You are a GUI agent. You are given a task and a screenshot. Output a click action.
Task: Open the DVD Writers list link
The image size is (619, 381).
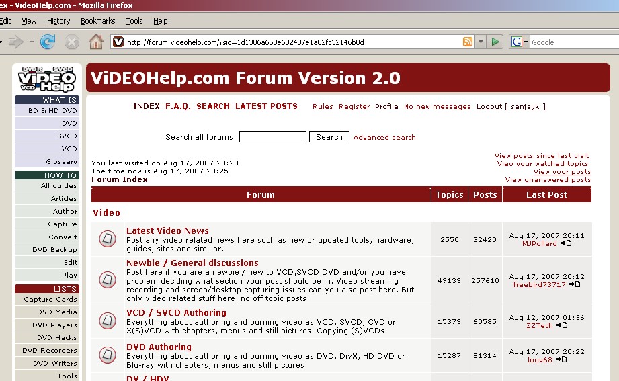point(47,363)
